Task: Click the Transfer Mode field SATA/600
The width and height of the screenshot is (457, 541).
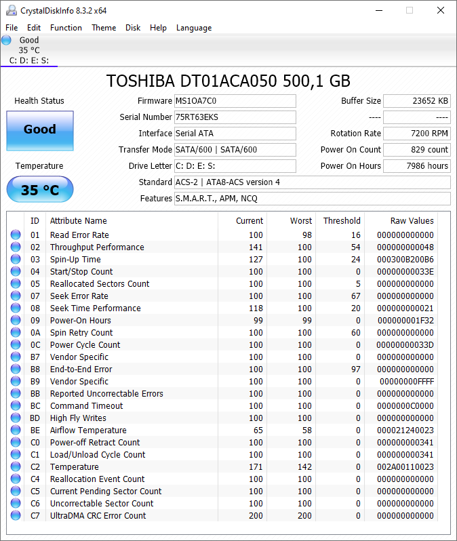Action: (x=235, y=149)
